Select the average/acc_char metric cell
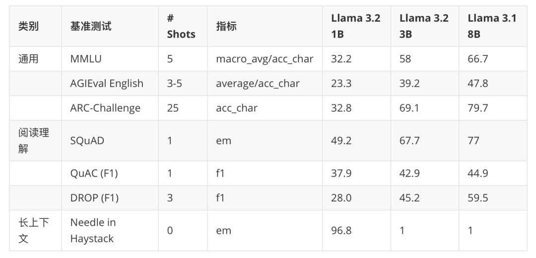This screenshot has height=258, width=536. pyautogui.click(x=258, y=84)
